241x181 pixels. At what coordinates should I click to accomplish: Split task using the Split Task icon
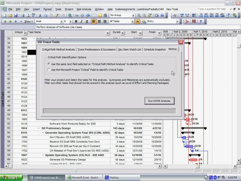[88, 15]
